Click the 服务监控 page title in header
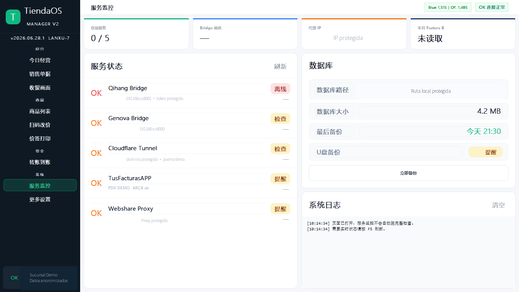519x292 pixels. [x=102, y=8]
